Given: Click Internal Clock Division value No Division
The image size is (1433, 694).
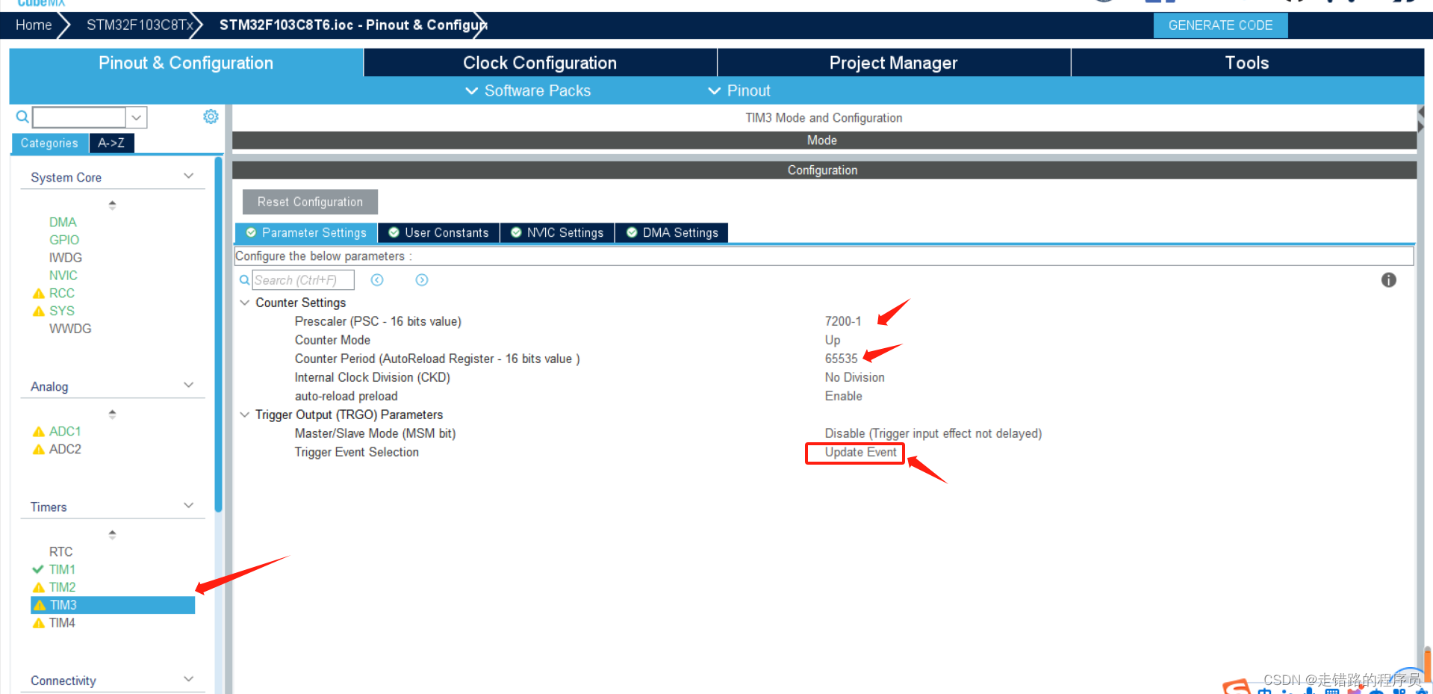Looking at the screenshot, I should (x=855, y=377).
